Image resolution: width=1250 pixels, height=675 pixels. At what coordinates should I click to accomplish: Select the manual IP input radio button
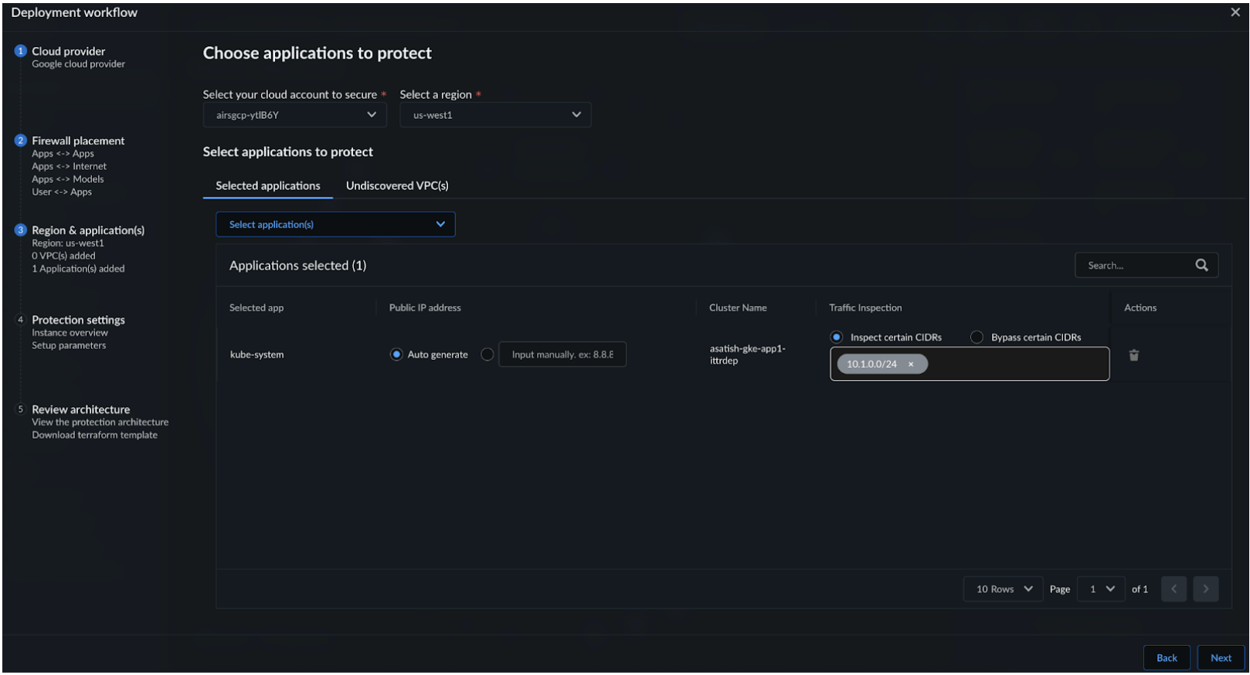487,354
